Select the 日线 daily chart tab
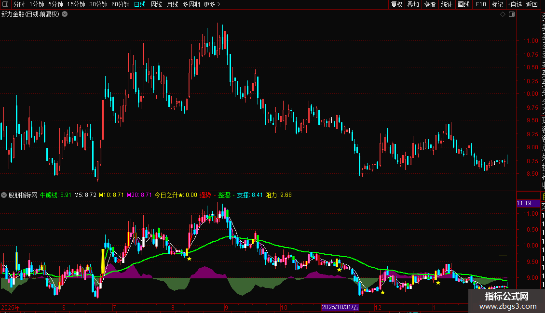 tap(140, 4)
